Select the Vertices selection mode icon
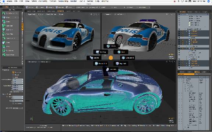The height and width of the screenshot is (132, 212). [x=27, y=7]
